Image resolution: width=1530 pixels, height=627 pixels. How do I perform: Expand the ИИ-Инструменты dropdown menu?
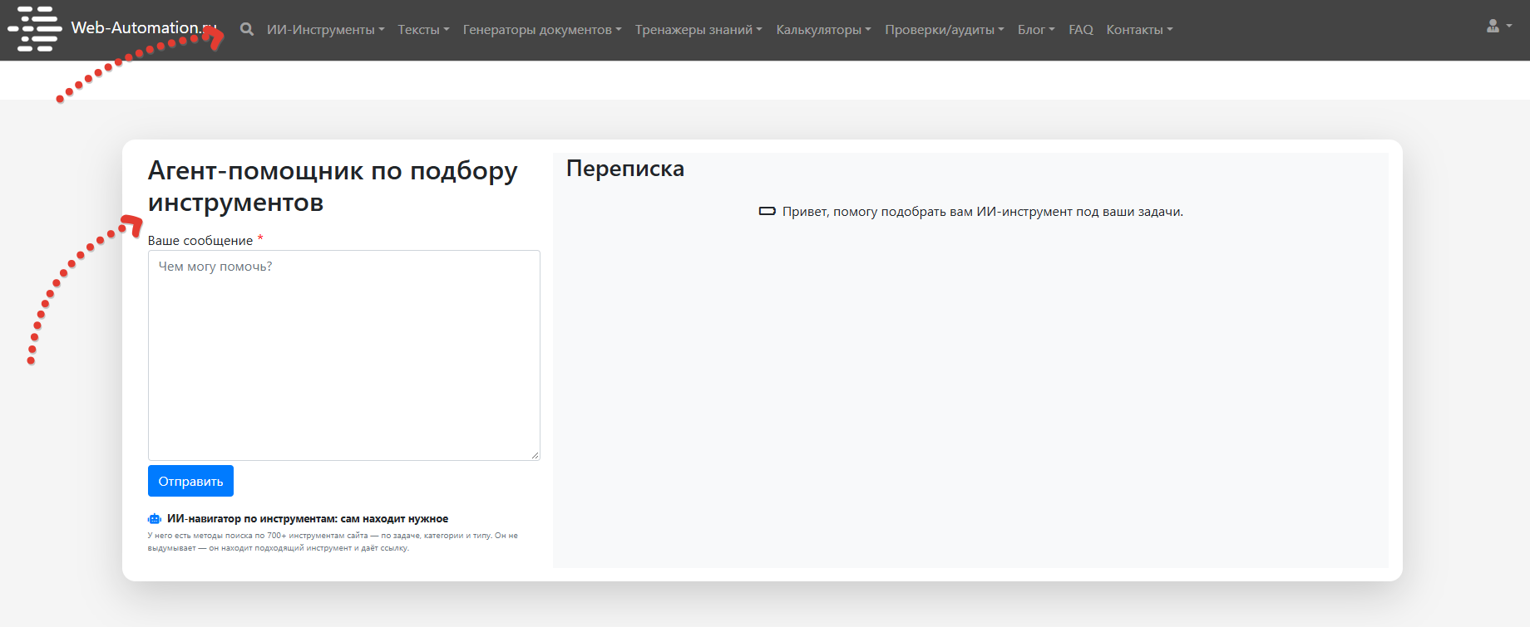pyautogui.click(x=326, y=30)
